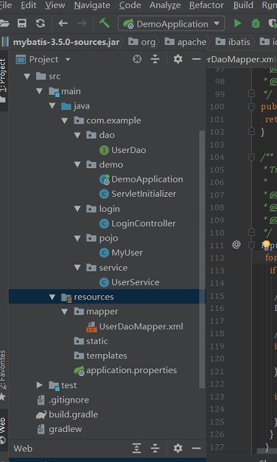277x462 pixels.
Task: Collapse the resources folder
Action: [x=53, y=297]
